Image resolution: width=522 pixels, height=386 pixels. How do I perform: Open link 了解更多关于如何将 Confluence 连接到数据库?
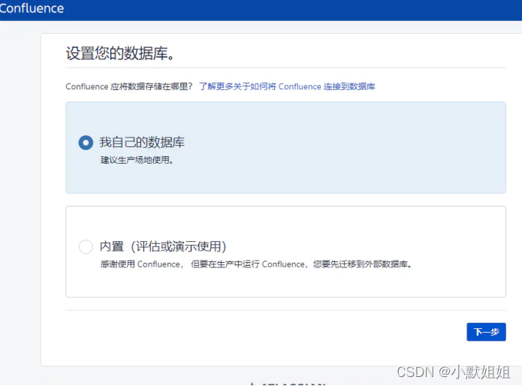[x=287, y=86]
